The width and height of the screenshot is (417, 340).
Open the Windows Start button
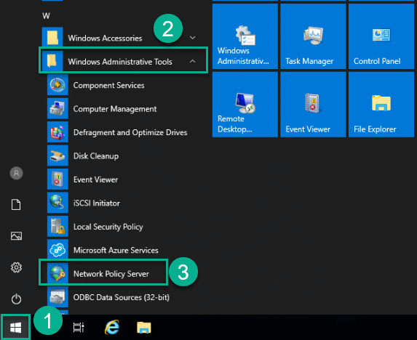(15, 328)
